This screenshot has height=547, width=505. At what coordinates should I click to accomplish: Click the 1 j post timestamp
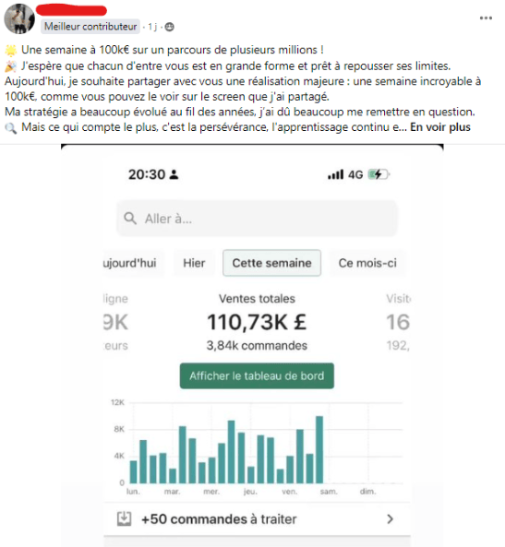click(x=152, y=27)
